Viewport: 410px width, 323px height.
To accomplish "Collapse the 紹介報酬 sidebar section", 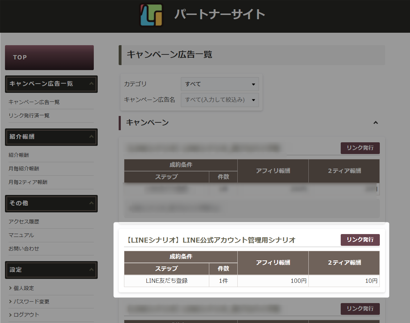I will (x=91, y=137).
